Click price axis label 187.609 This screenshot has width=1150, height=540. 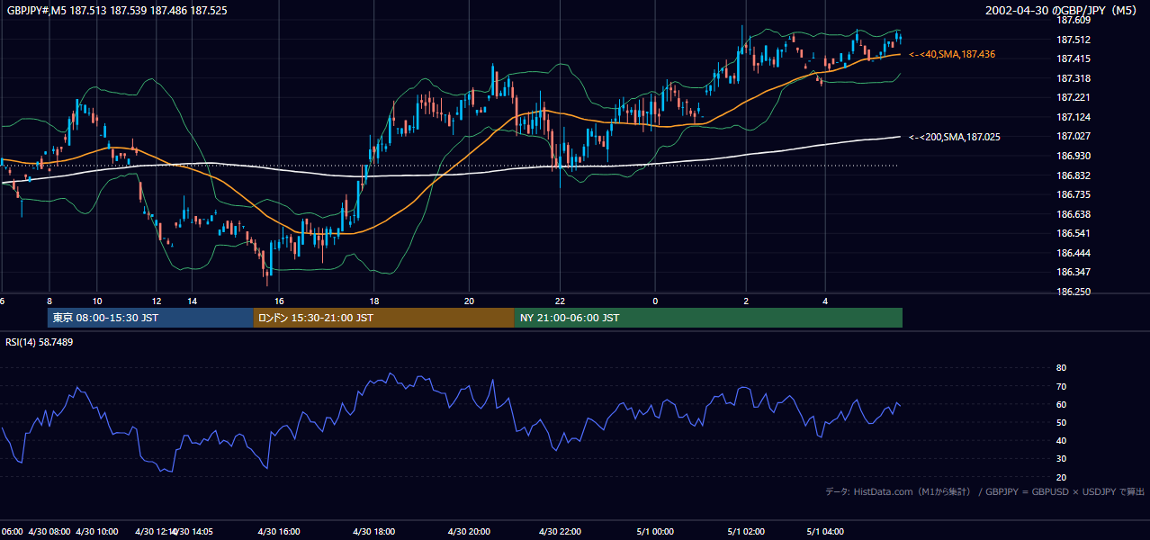click(1074, 20)
